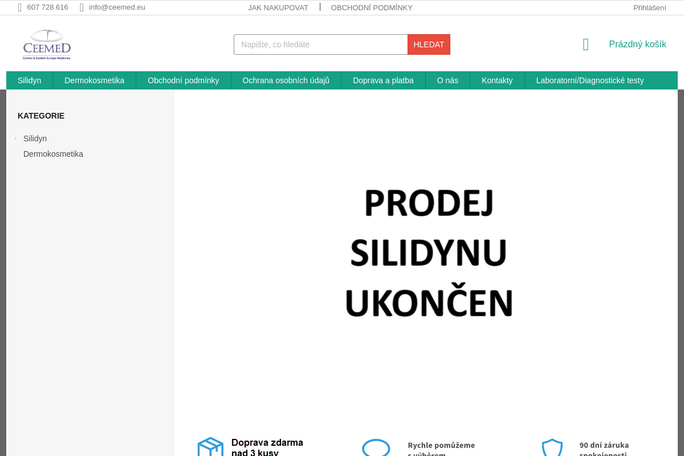Click the 90 dní záruka spokojenosti text
Screen dimensions: 684x456
(x=604, y=449)
